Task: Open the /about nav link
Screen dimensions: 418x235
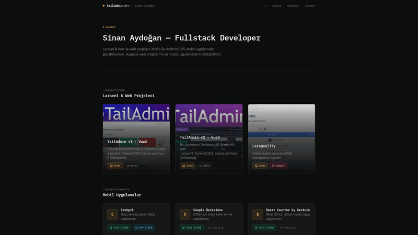Action: [x=276, y=6]
